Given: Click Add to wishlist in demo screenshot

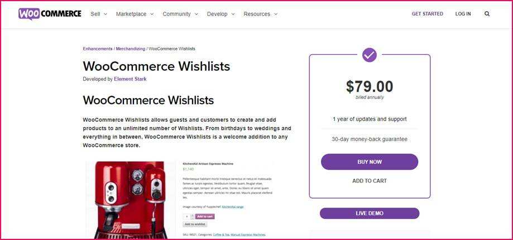Looking at the screenshot, I should (x=195, y=224).
